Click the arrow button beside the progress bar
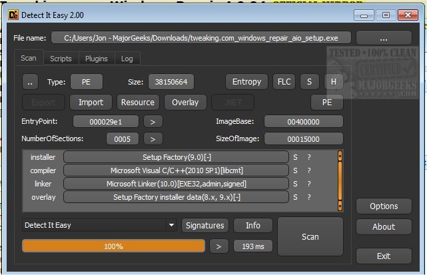Image resolution: width=427 pixels, height=275 pixels. [x=219, y=246]
